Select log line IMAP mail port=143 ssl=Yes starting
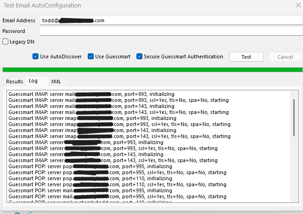303x214 pixels. pos(118,112)
